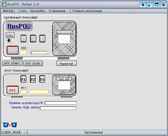The image size is (168, 136).
Task: Click the PTT START button
Action: 12,63
